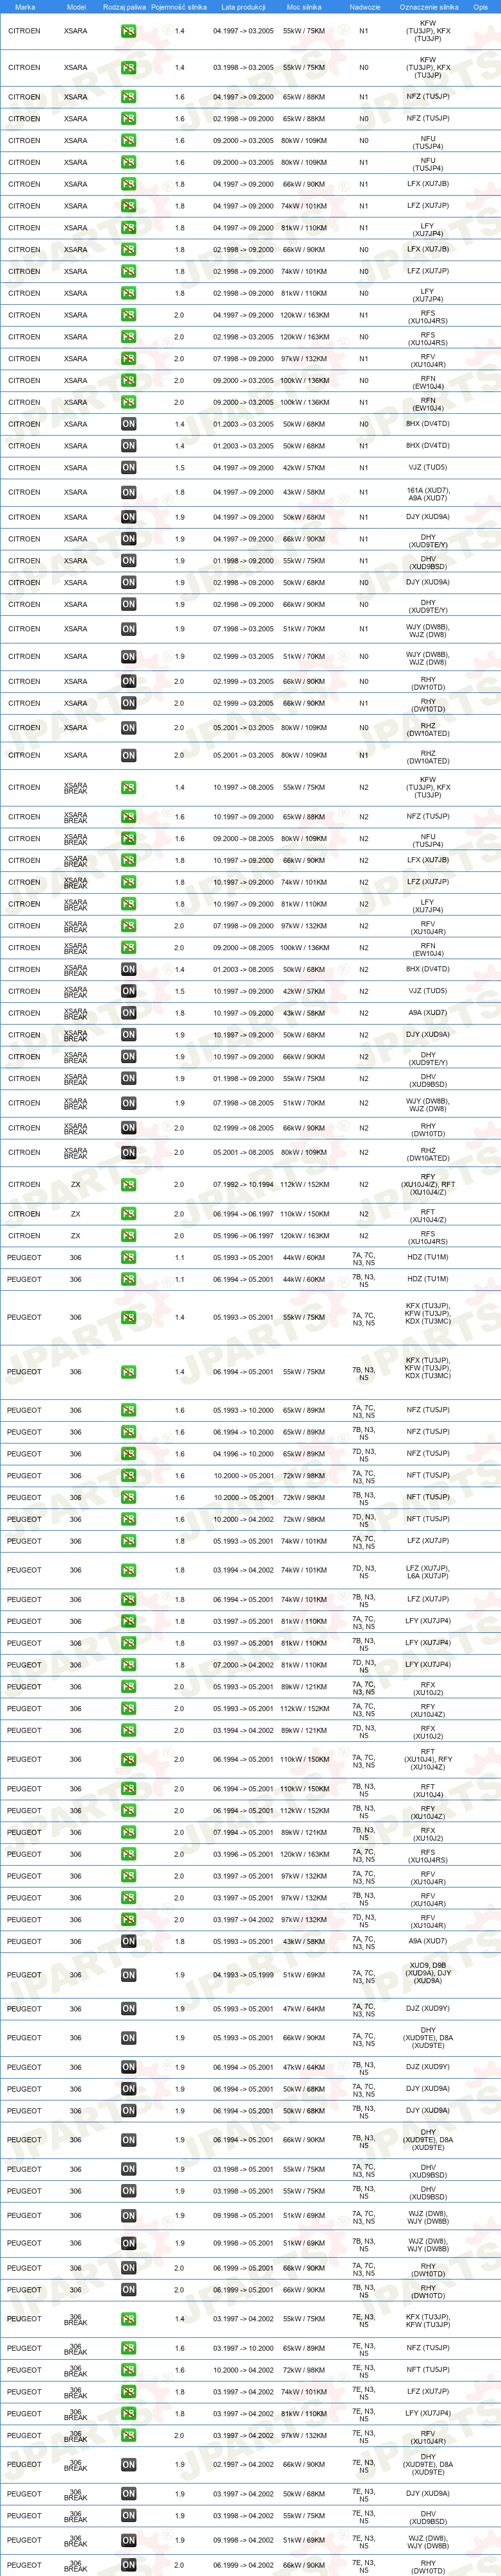
Task: Select the date cell '06.1994 -> 06.1997'
Action: pos(243,1214)
